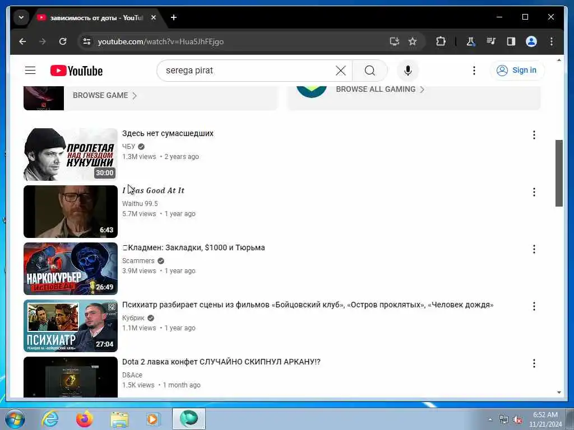Start voice search with microphone icon

pos(408,71)
